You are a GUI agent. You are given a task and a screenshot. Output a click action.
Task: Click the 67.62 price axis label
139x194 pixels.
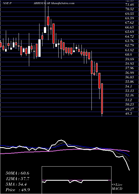130,23
